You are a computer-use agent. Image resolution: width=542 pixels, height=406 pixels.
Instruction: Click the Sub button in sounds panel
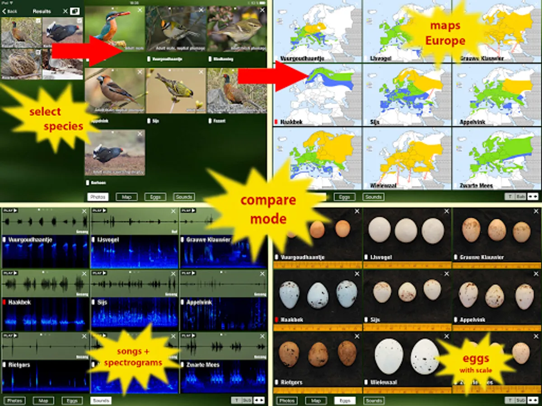[247, 400]
